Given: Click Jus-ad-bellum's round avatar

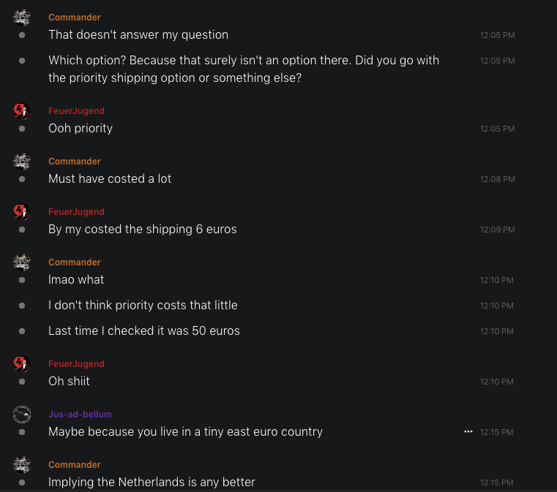Looking at the screenshot, I should coord(22,415).
